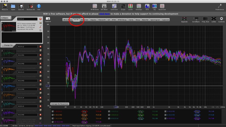Open the RTA analyzer window
Screen dimensions: 226x127
[x=146, y=6]
